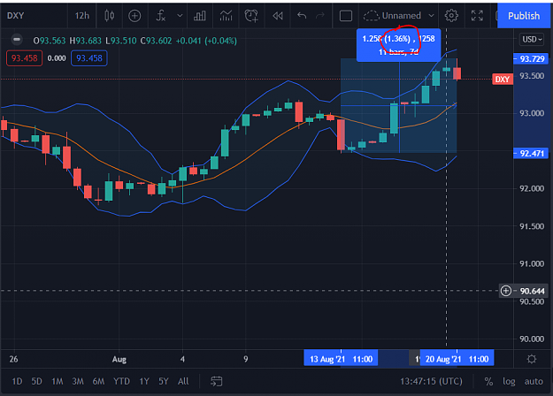Image resolution: width=553 pixels, height=396 pixels.
Task: Select the YTD date range
Action: (121, 381)
